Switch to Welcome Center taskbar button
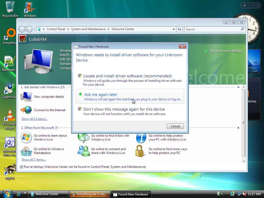Viewport: 264px width, 198px height. pyautogui.click(x=48, y=194)
